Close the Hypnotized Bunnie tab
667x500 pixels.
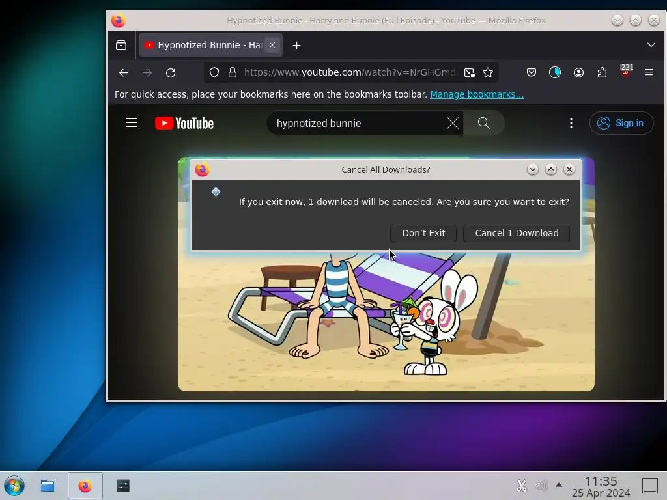[x=272, y=45]
